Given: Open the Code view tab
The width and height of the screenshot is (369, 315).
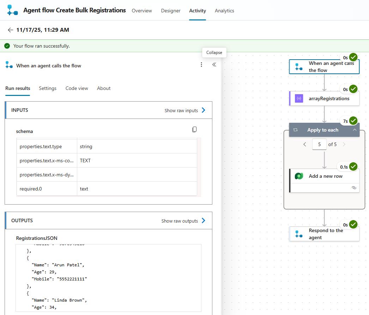Looking at the screenshot, I should pos(77,88).
